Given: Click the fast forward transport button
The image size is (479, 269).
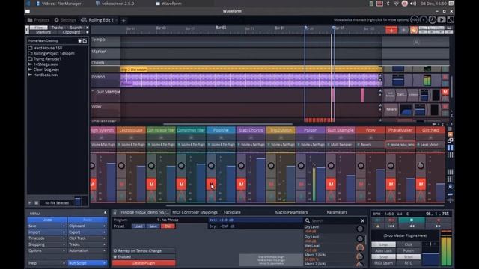Looking at the screenshot, I should pos(438,226).
